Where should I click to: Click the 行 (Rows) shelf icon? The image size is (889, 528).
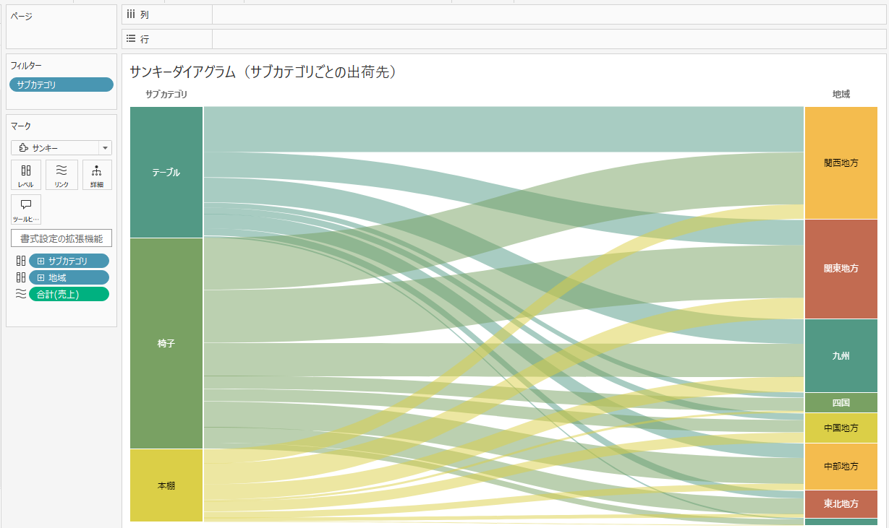pos(131,38)
